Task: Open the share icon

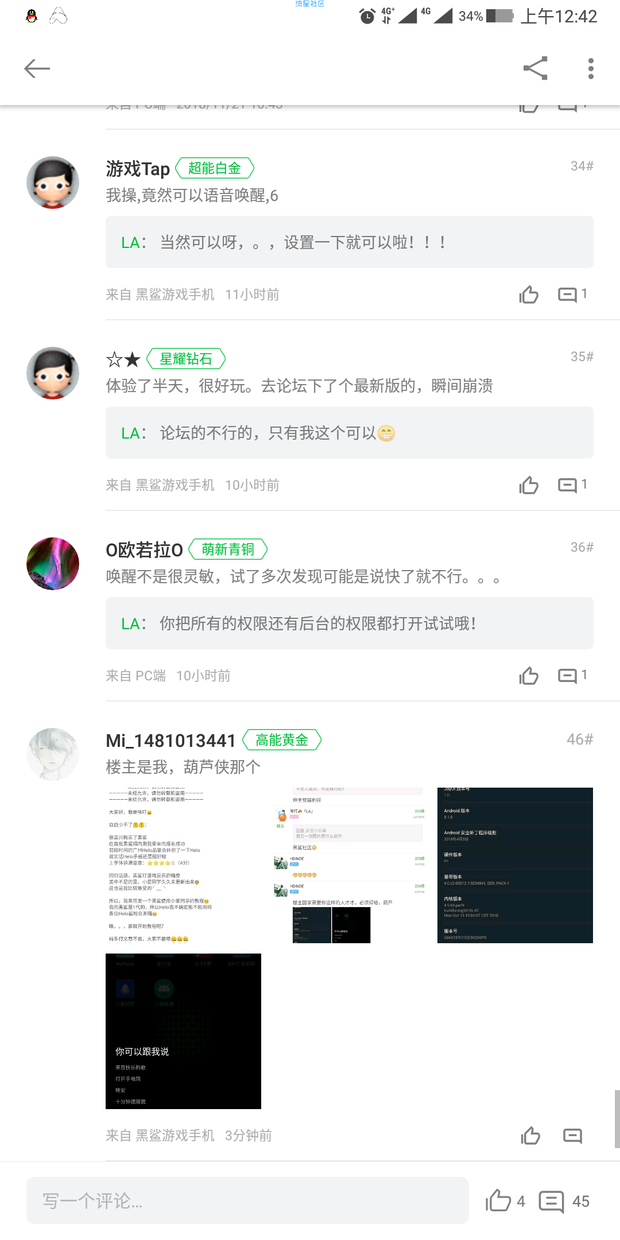Action: [535, 69]
